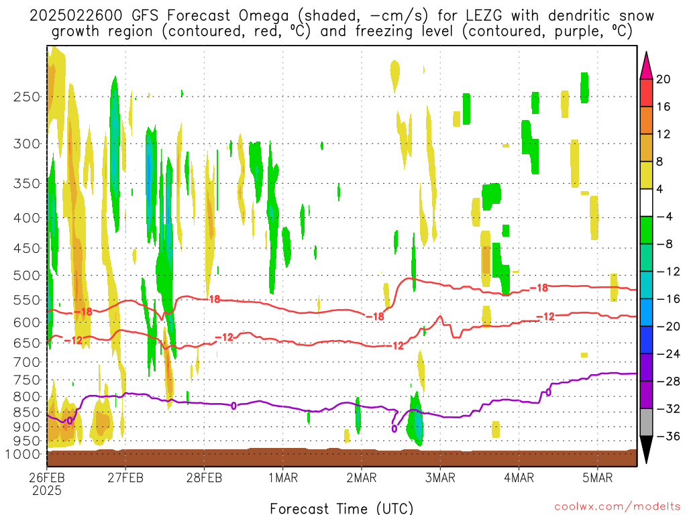Click the 800 pressure level label
687x515 pixels.
point(27,397)
